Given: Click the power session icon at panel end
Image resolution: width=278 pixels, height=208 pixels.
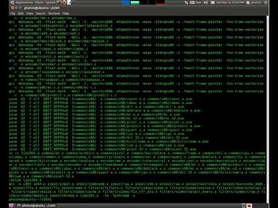Looking at the screenshot, I should tap(266, 2).
